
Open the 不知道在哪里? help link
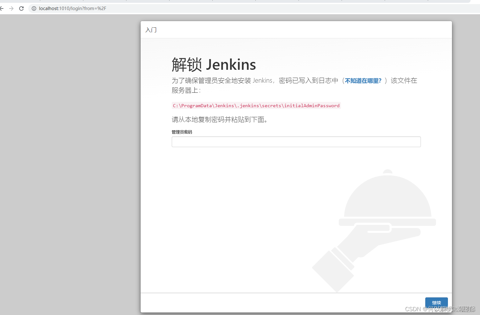pos(363,81)
